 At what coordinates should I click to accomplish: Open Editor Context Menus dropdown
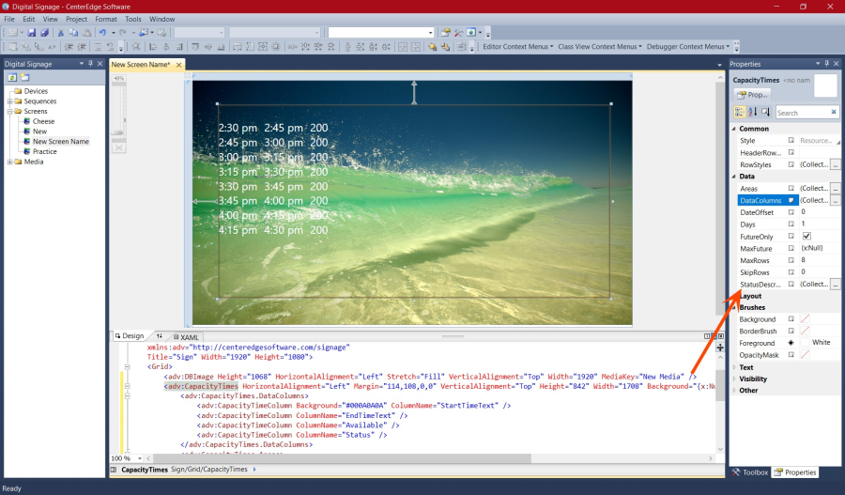tap(519, 46)
